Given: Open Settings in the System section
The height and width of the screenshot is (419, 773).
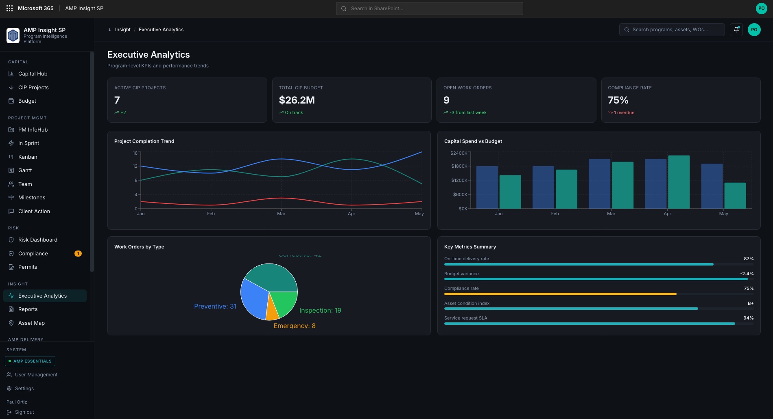Looking at the screenshot, I should coord(24,389).
